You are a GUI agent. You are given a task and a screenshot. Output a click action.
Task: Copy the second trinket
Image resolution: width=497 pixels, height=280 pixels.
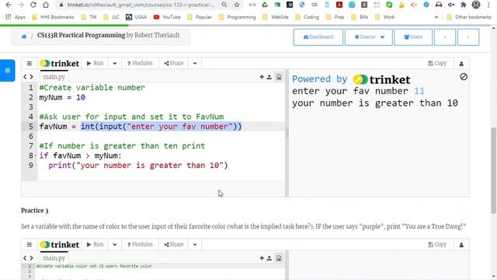(x=437, y=244)
